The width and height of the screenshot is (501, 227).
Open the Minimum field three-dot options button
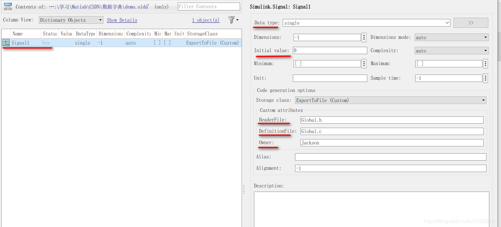tap(364, 64)
